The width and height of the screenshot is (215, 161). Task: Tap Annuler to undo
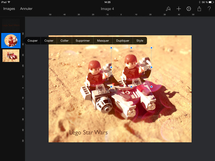pos(26,9)
